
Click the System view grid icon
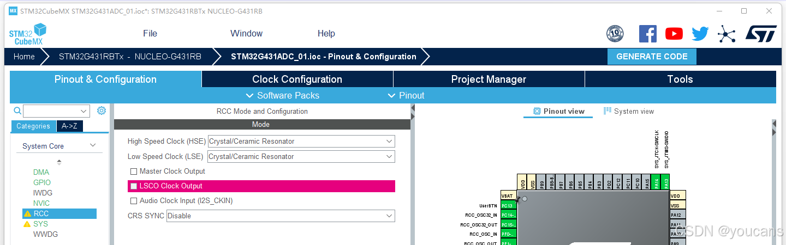608,111
